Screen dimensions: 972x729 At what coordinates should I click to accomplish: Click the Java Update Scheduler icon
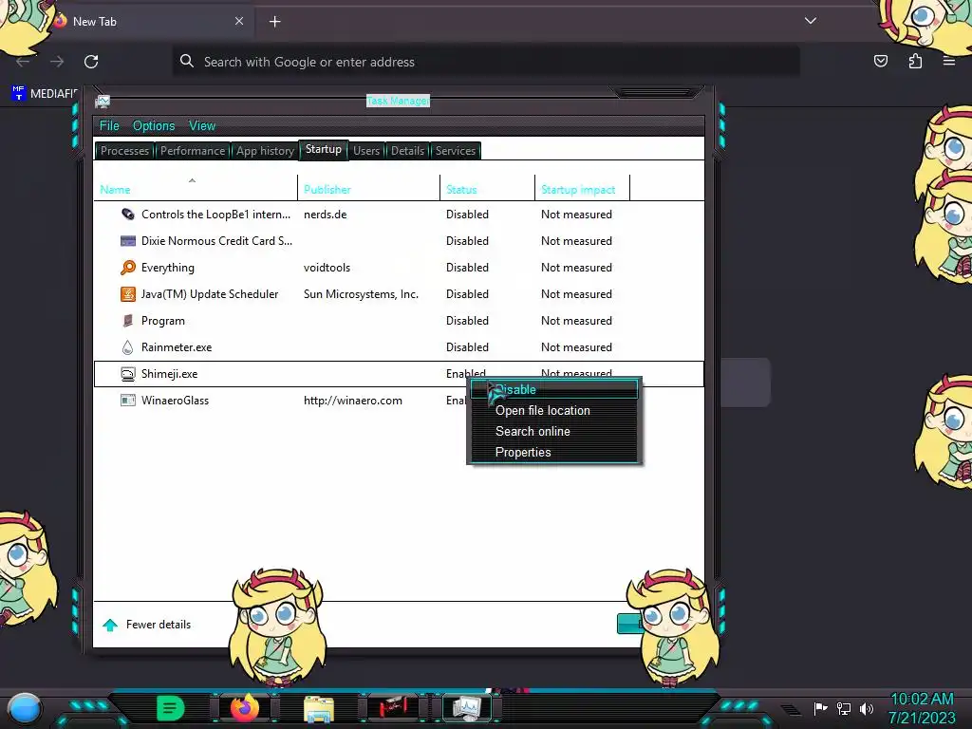[128, 294]
